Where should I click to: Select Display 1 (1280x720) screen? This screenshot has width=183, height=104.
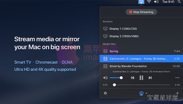[x=141, y=29]
